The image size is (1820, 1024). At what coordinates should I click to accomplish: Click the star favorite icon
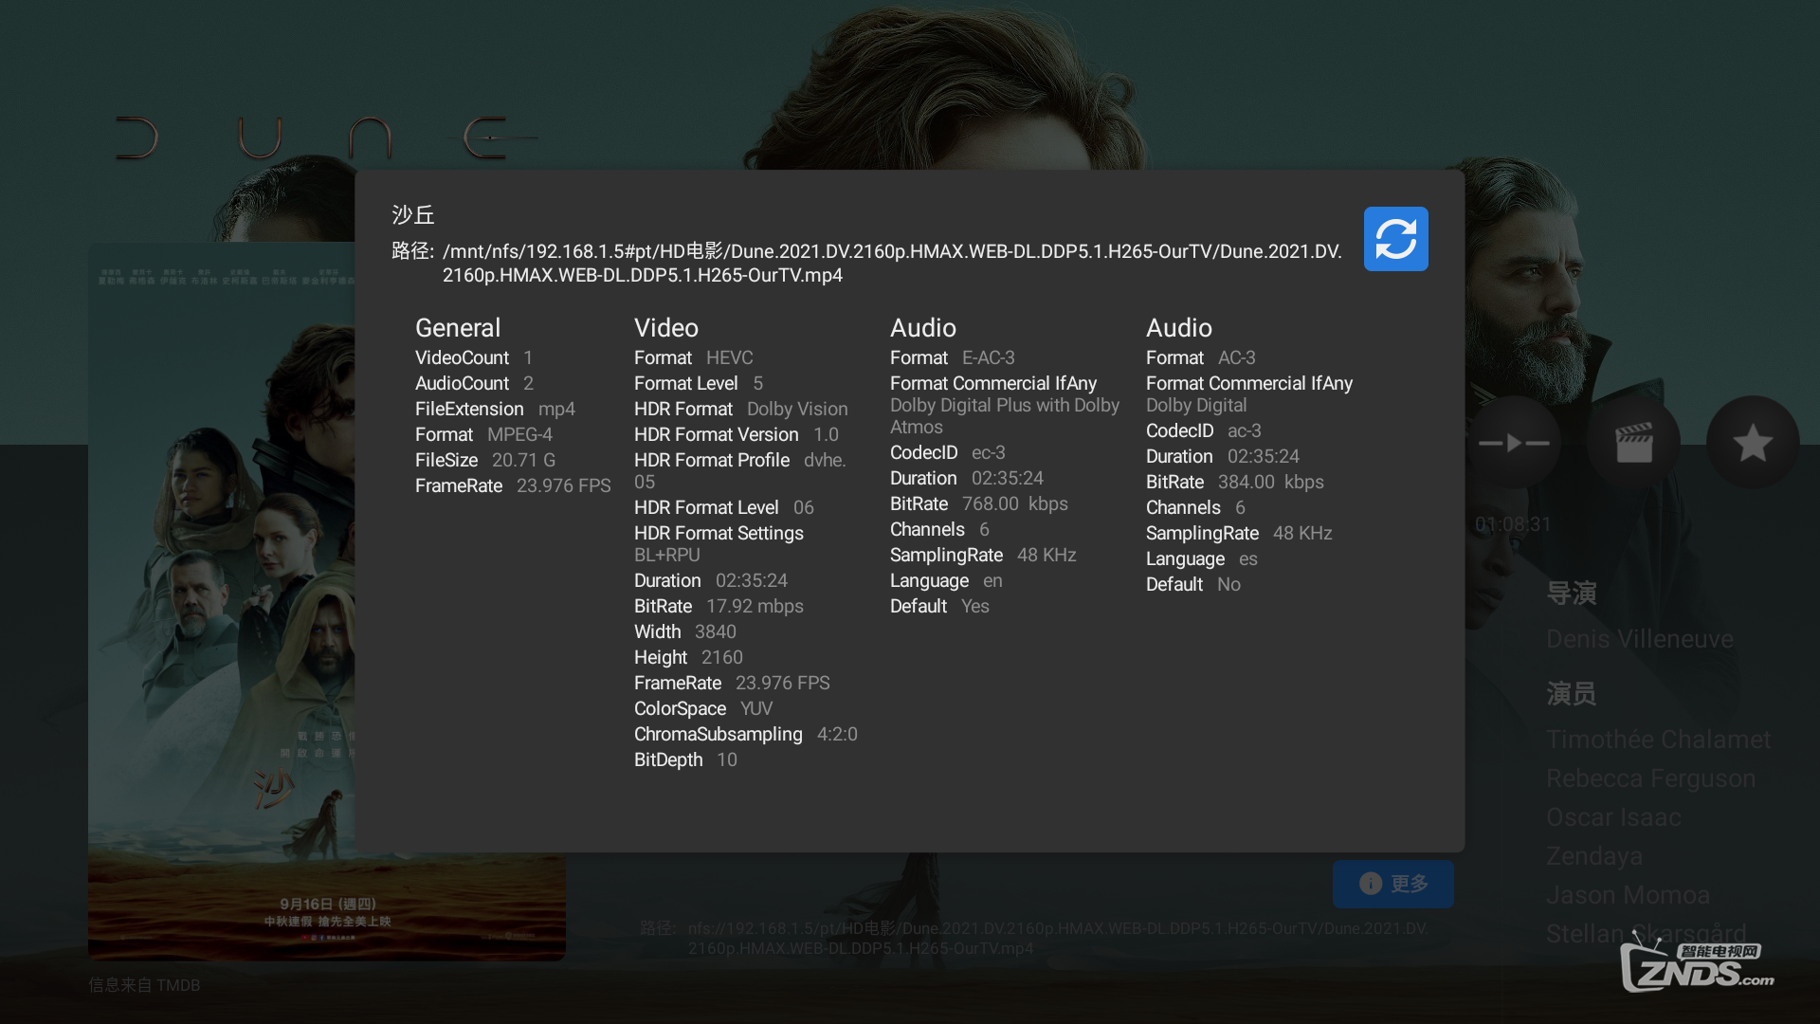point(1753,443)
